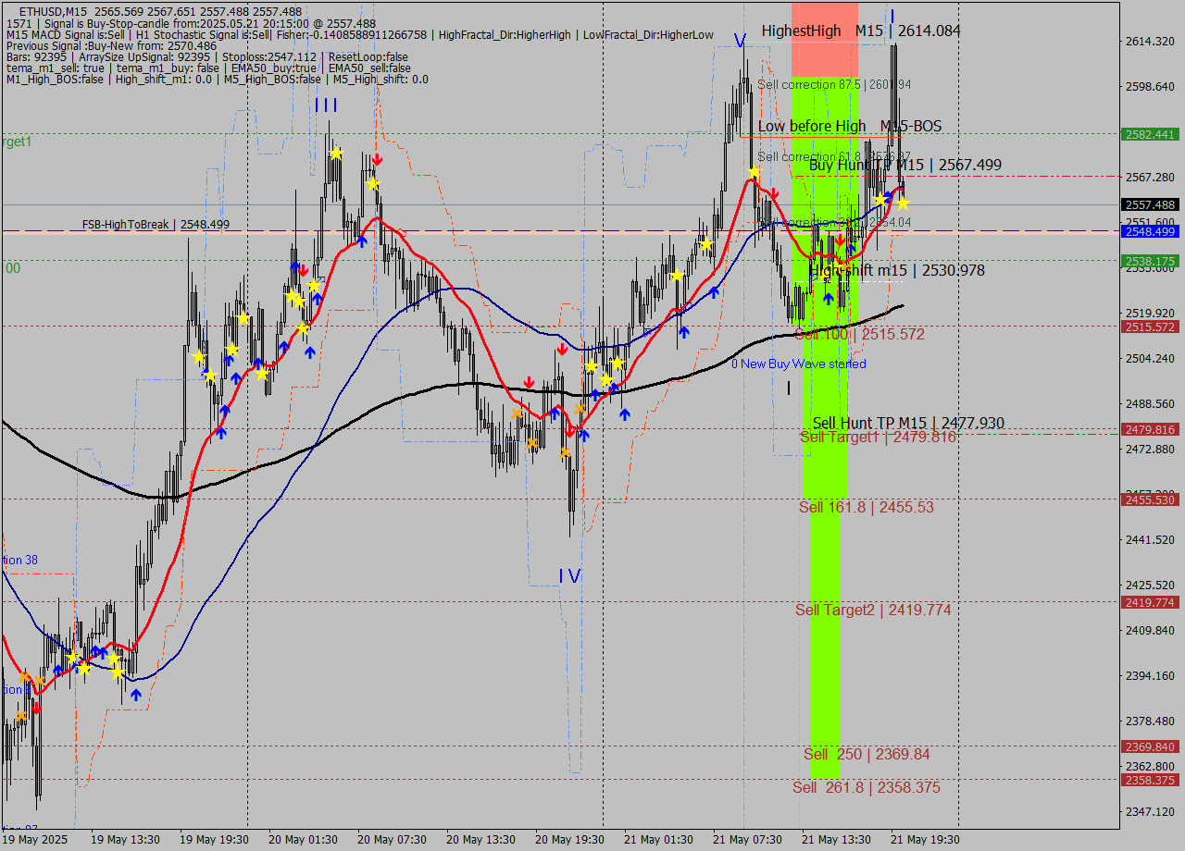This screenshot has height=851, width=1185.
Task: Click the green 2582.441 price axis tag
Action: (x=1150, y=134)
